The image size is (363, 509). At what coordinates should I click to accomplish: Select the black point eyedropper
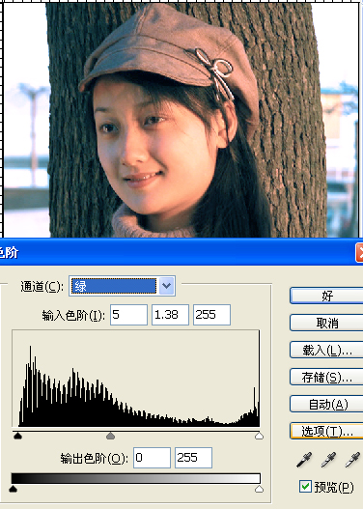304,460
